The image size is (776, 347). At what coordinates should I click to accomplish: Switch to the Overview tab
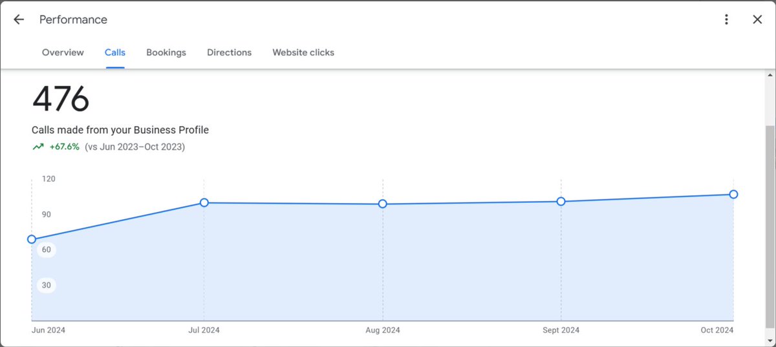tap(63, 52)
